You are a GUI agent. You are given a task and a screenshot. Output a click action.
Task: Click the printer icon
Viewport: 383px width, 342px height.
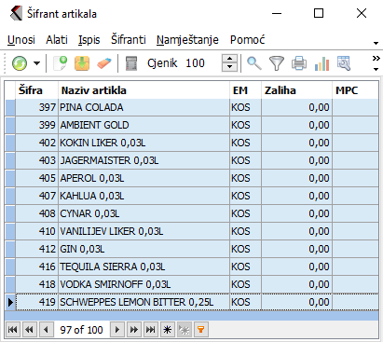click(x=299, y=63)
